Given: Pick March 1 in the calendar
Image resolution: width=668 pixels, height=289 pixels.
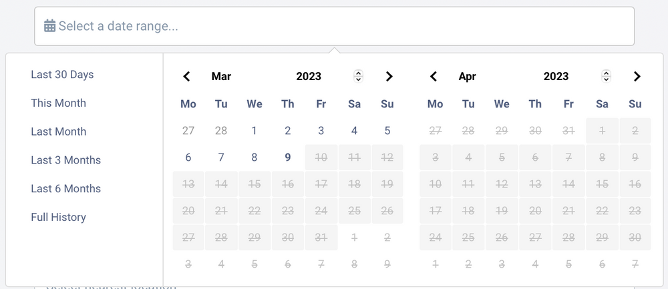Looking at the screenshot, I should pos(255,131).
